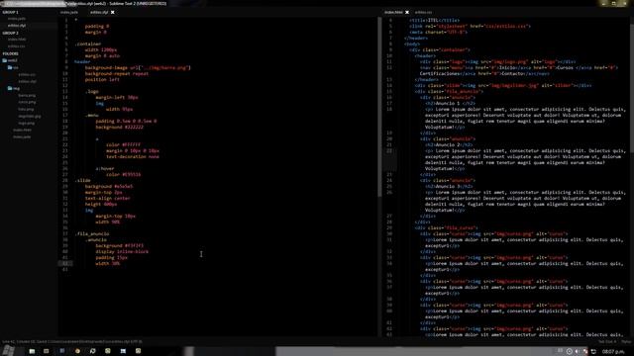Click the 'background #222222' line

click(119, 128)
